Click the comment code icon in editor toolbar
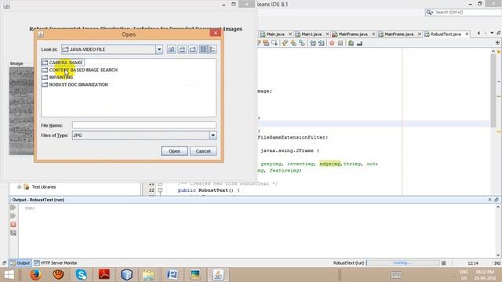Image resolution: width=502 pixels, height=282 pixels. tap(351, 43)
